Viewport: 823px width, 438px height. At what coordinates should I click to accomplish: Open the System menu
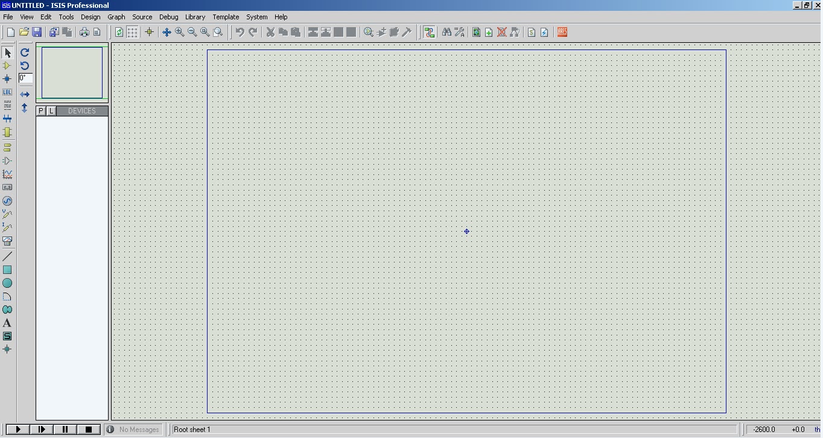pos(257,17)
